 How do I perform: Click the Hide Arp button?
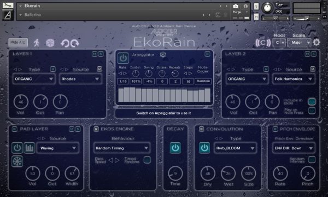[x=18, y=43]
